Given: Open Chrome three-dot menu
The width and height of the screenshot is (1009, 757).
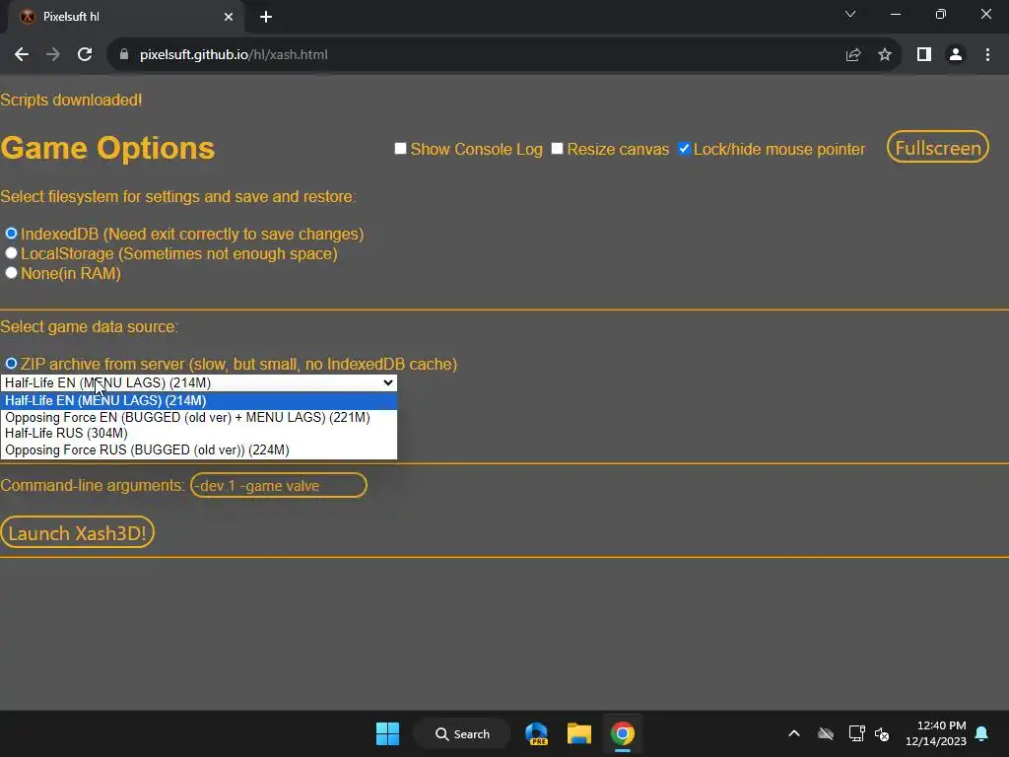Looking at the screenshot, I should (x=987, y=55).
